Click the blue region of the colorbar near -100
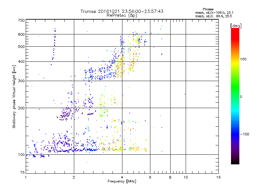The image size is (257, 193). click(x=235, y=134)
